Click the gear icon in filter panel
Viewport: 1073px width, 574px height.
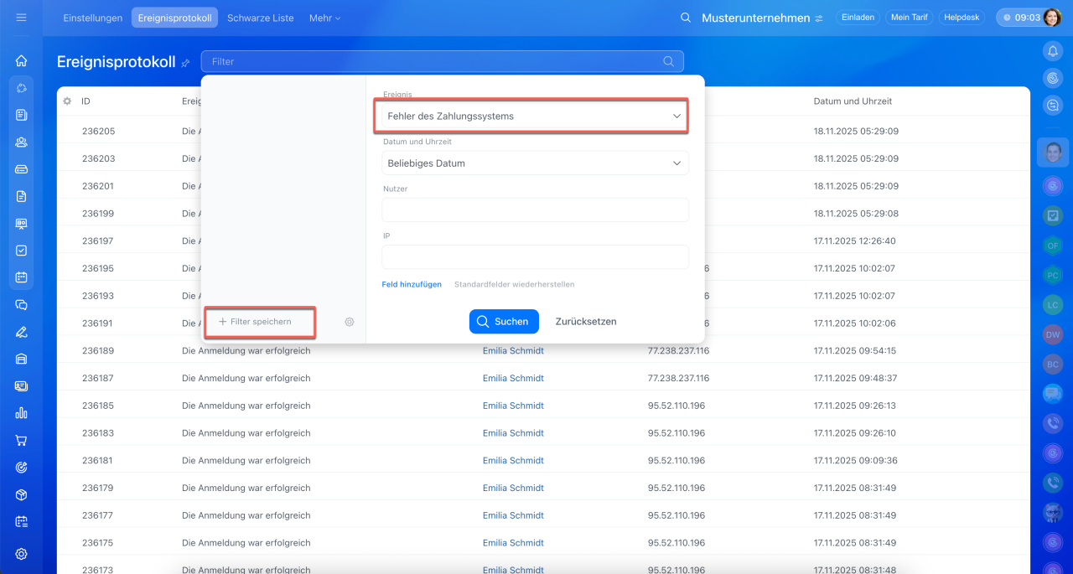(x=350, y=322)
